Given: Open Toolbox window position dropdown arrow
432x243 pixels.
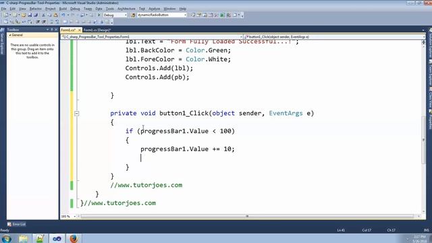Looking at the screenshot, I should tap(47, 30).
